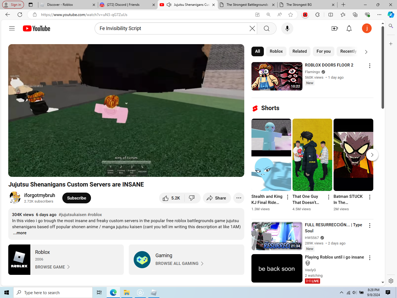Like the video with thumbs up
The width and height of the screenshot is (397, 298).
click(171, 198)
